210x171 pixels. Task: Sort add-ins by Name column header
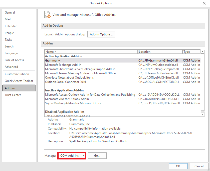click(x=91, y=52)
